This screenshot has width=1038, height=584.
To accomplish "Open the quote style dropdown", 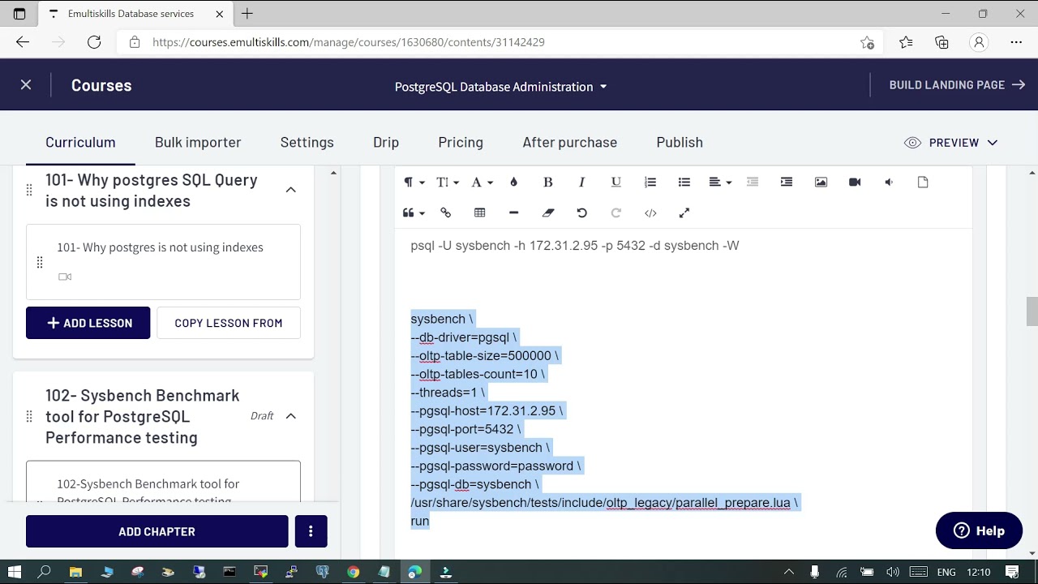I will tap(414, 213).
